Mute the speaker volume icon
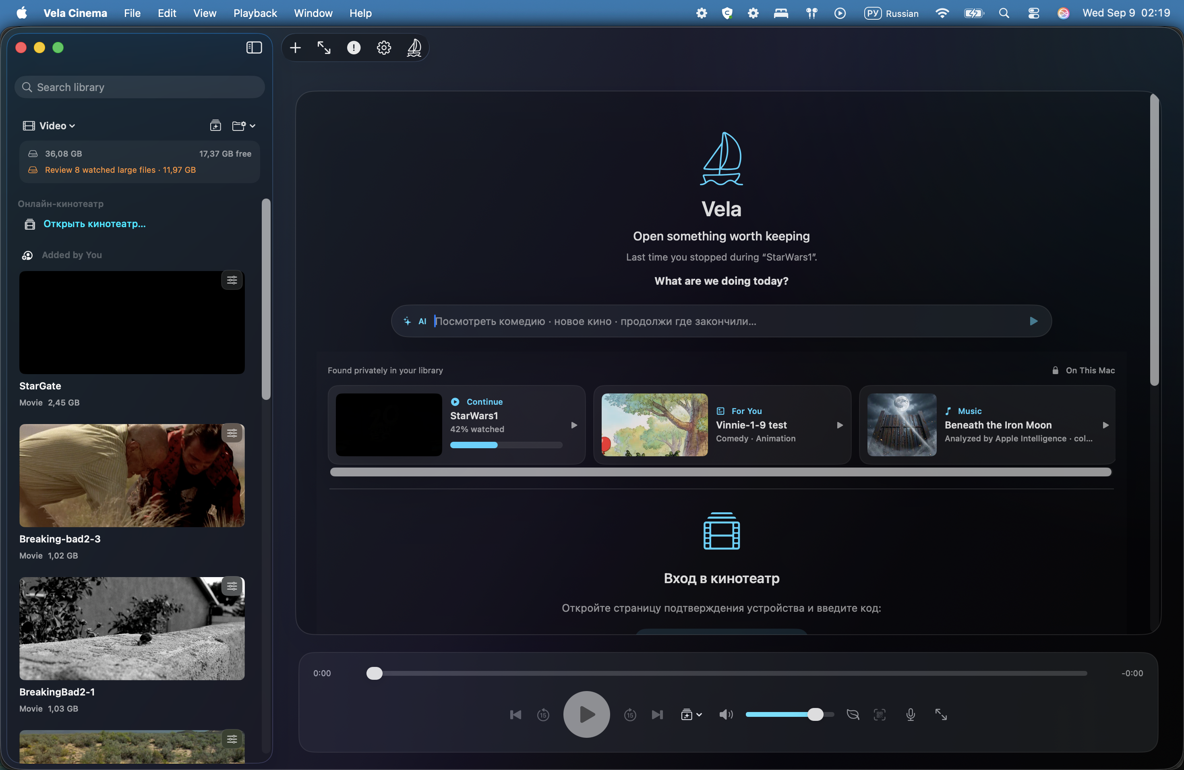 (x=726, y=715)
